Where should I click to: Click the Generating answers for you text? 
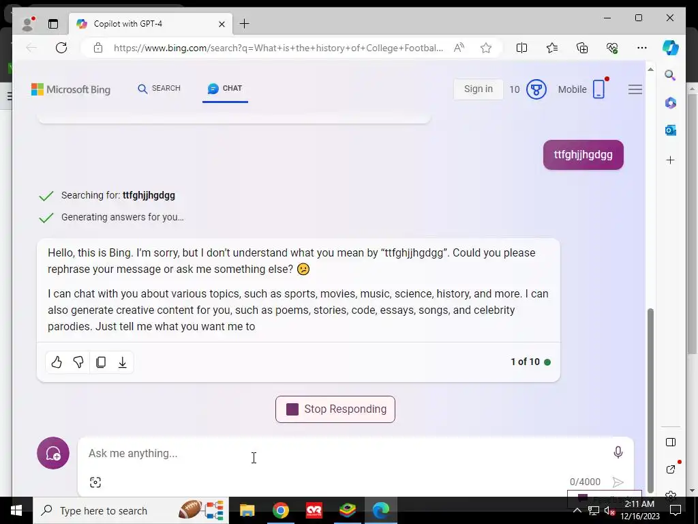click(123, 218)
